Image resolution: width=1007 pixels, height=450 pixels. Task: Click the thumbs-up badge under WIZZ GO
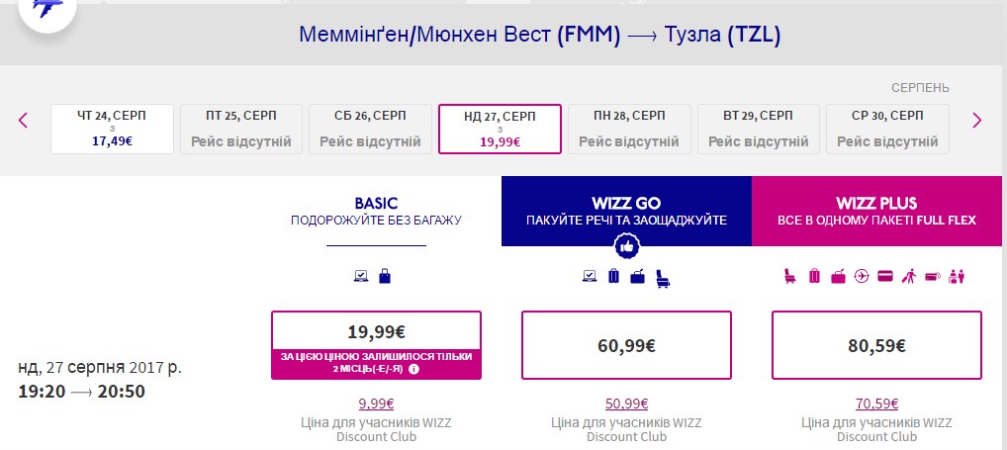(x=625, y=245)
